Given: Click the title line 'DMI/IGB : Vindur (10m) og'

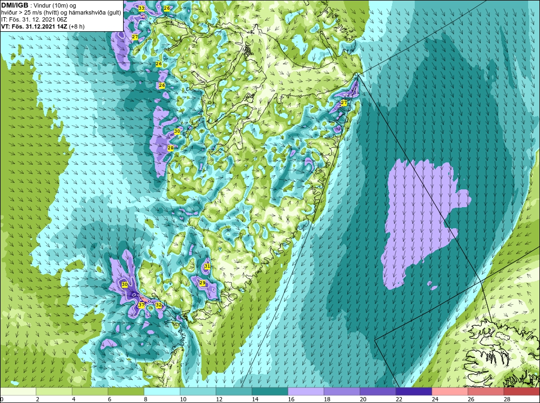Looking at the screenshot, I should (38, 5).
